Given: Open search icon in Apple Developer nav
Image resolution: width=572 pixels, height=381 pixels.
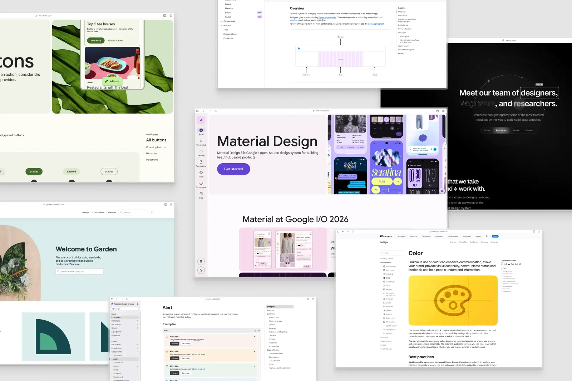Looking at the screenshot, I should coord(487,236).
